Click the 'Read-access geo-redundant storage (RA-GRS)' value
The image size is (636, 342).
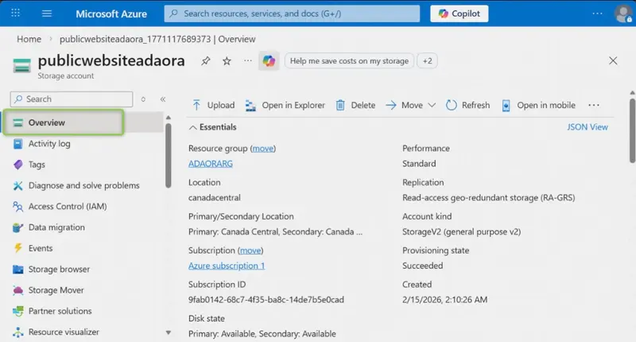pos(488,197)
